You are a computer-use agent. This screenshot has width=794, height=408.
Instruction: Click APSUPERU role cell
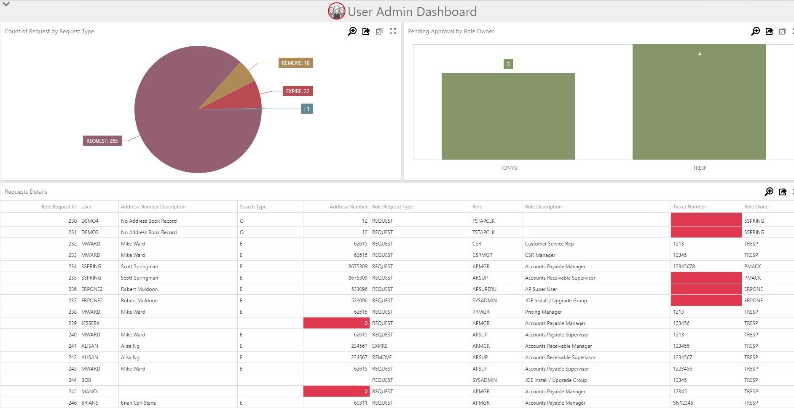click(484, 289)
